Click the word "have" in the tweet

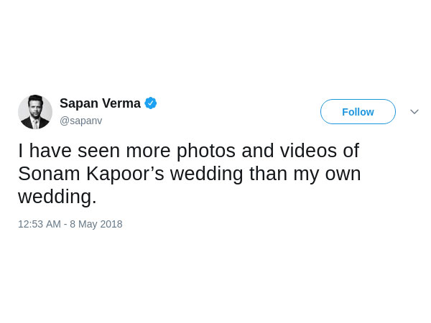[x=50, y=151]
